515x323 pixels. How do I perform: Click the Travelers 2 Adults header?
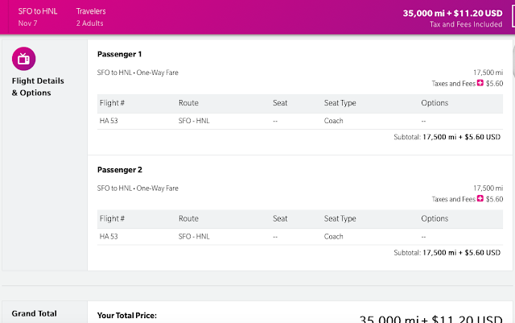click(x=90, y=18)
